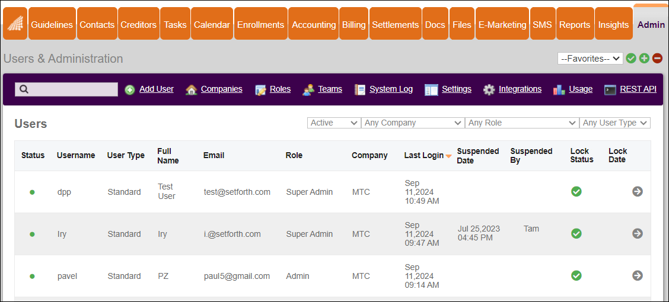Open the Companies link
The height and width of the screenshot is (302, 669).
point(221,89)
